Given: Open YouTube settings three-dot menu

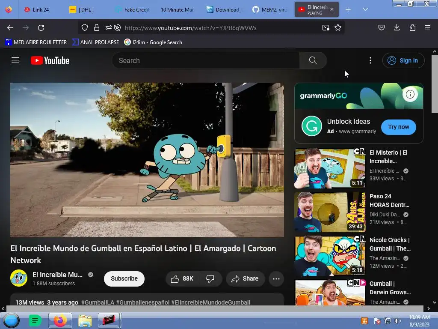Looking at the screenshot, I should pos(370,60).
